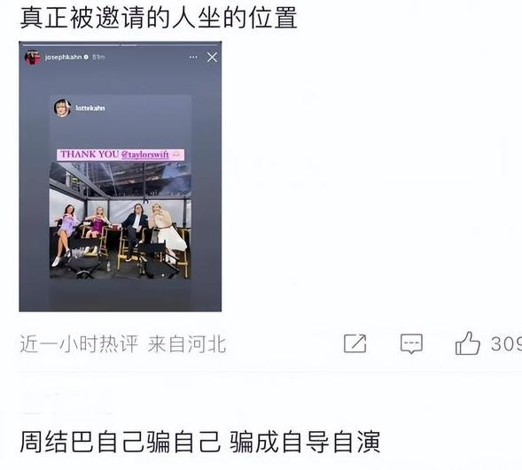Tap the share/repost icon under the comment

355,343
